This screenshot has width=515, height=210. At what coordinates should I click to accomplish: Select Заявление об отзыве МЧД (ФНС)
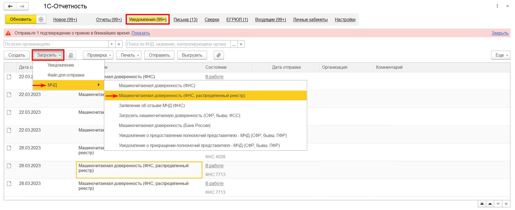point(205,105)
